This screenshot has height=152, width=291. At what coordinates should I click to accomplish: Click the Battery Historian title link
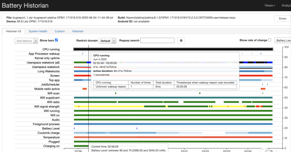[x=25, y=5]
